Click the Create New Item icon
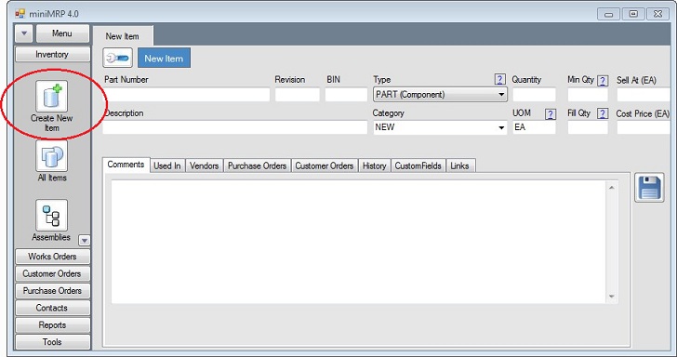 (x=51, y=97)
